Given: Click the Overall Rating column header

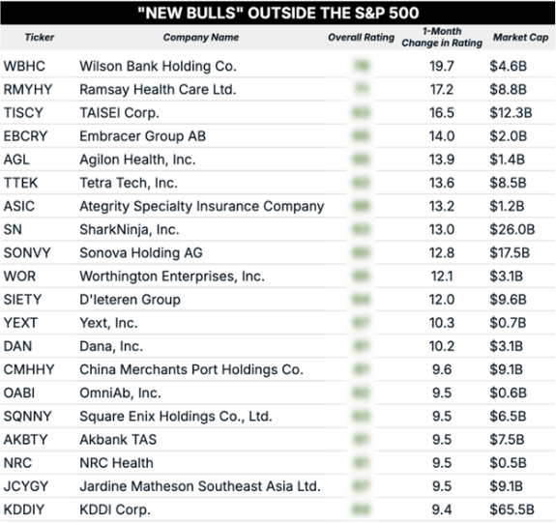Looking at the screenshot, I should (361, 38).
